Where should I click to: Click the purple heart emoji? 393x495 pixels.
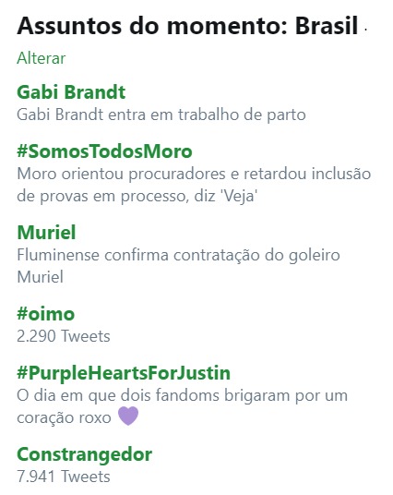coord(128,416)
